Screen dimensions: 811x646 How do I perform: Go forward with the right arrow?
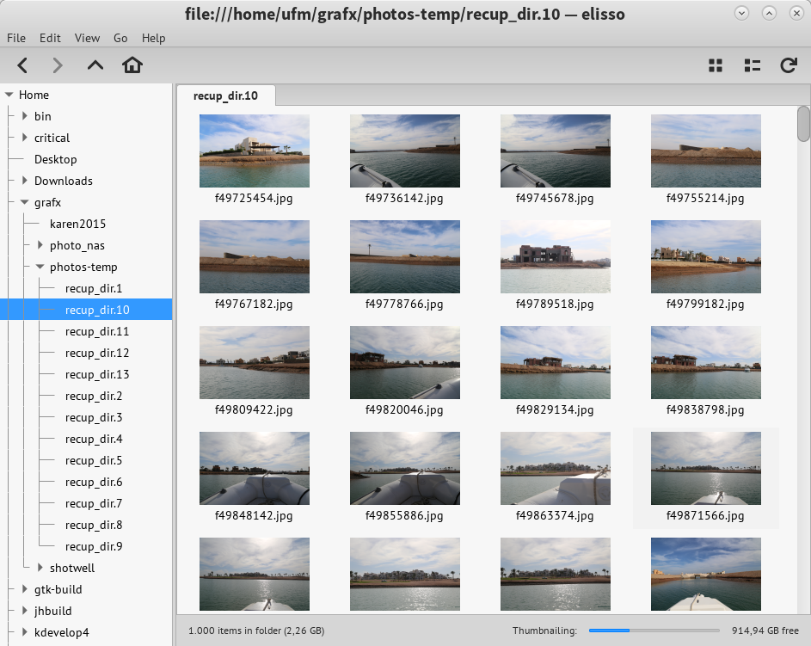click(58, 65)
